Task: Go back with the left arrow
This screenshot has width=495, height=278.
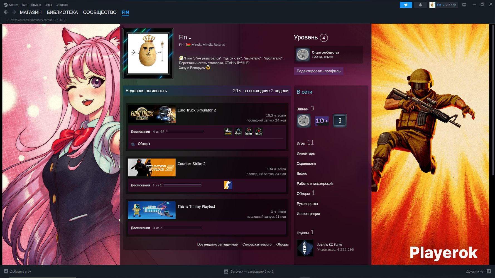Action: [x=6, y=12]
